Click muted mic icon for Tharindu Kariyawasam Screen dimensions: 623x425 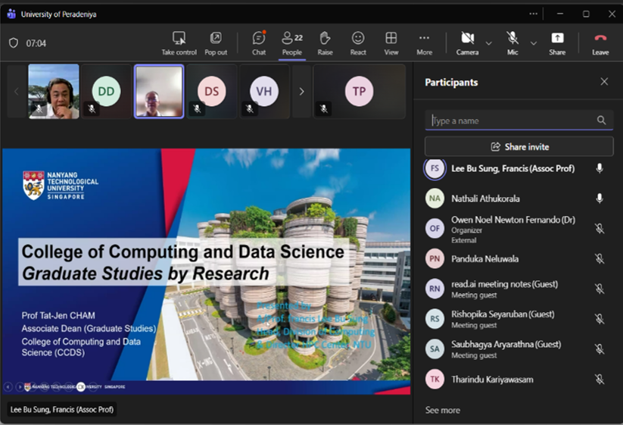[x=600, y=380]
